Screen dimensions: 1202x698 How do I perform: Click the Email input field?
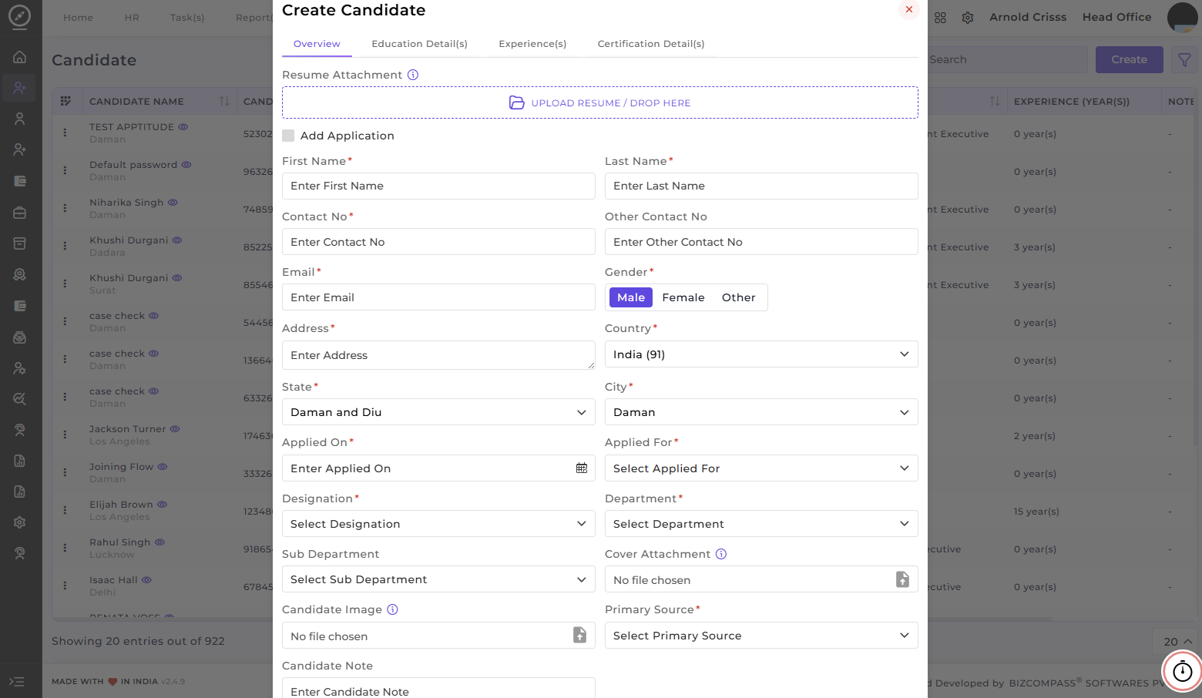(x=438, y=297)
